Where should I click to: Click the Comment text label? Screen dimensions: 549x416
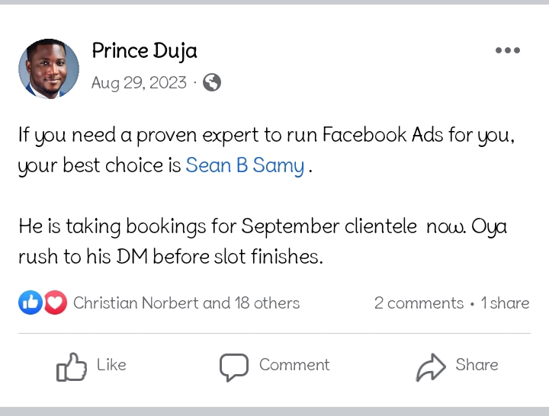294,365
